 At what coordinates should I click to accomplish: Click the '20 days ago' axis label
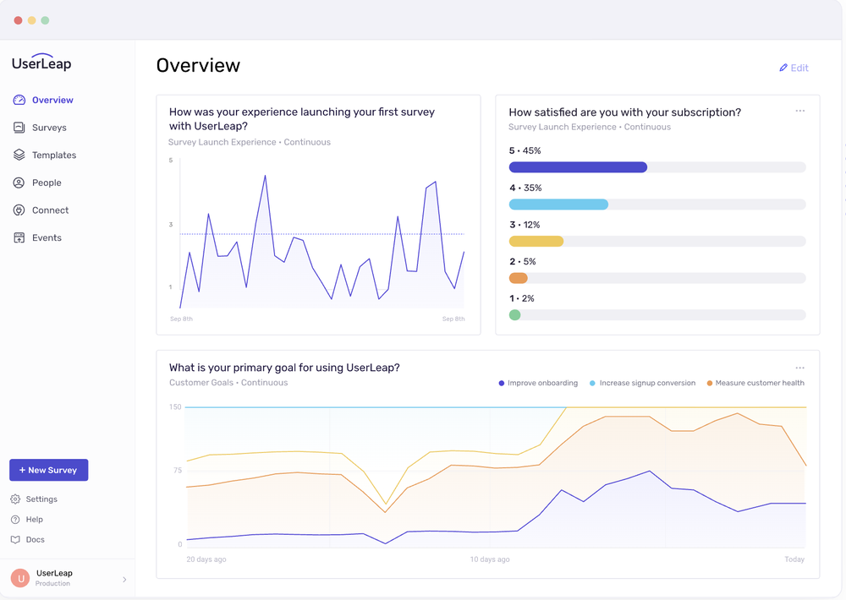coord(206,559)
